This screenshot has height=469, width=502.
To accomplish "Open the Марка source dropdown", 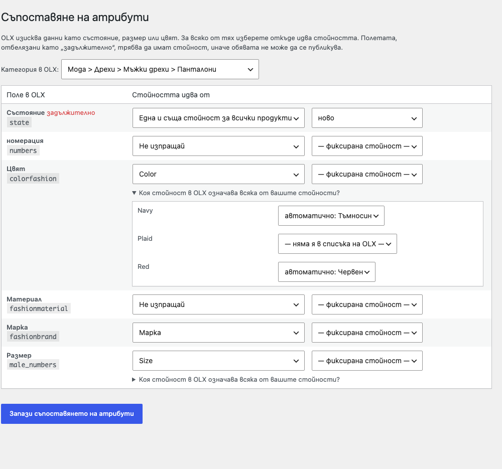I will click(x=218, y=333).
